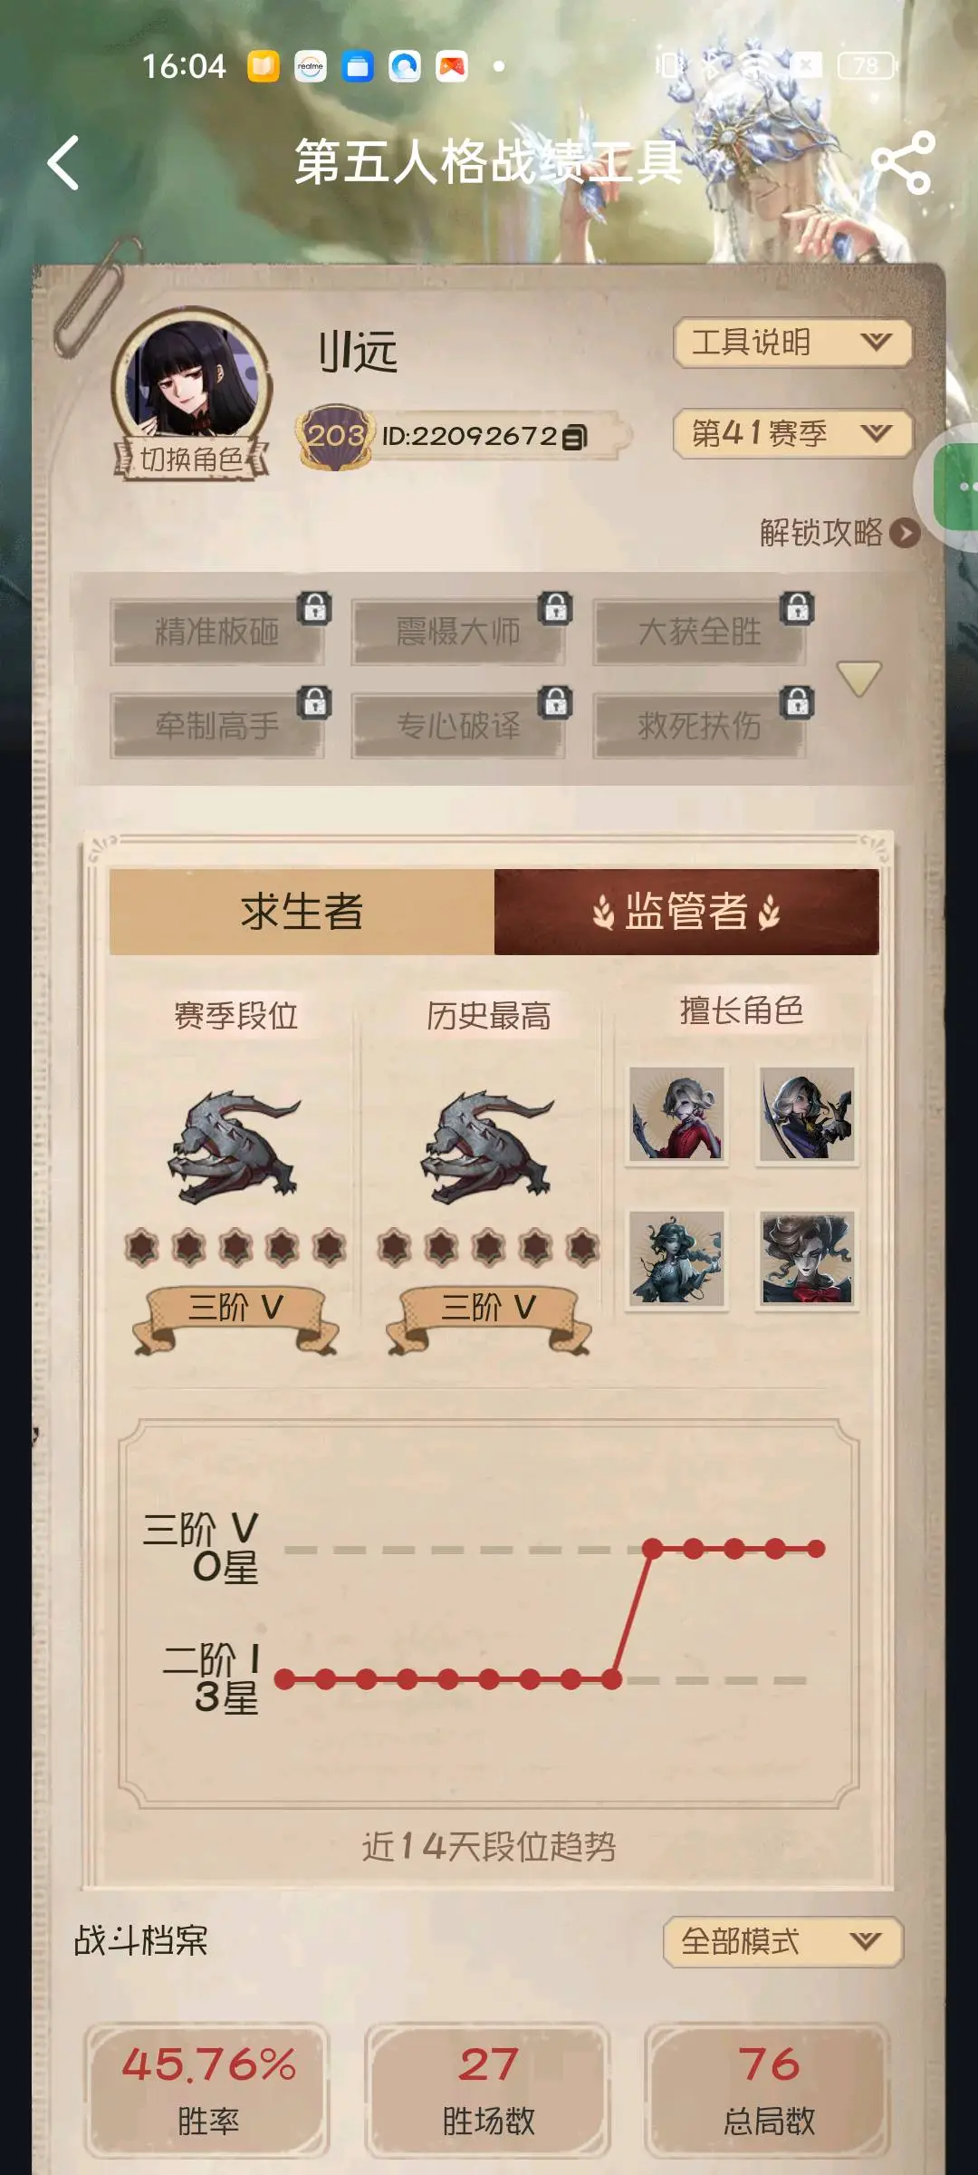Select the red bow-tie hunter thumbnail
Screen dimensions: 978x2175
807,1258
